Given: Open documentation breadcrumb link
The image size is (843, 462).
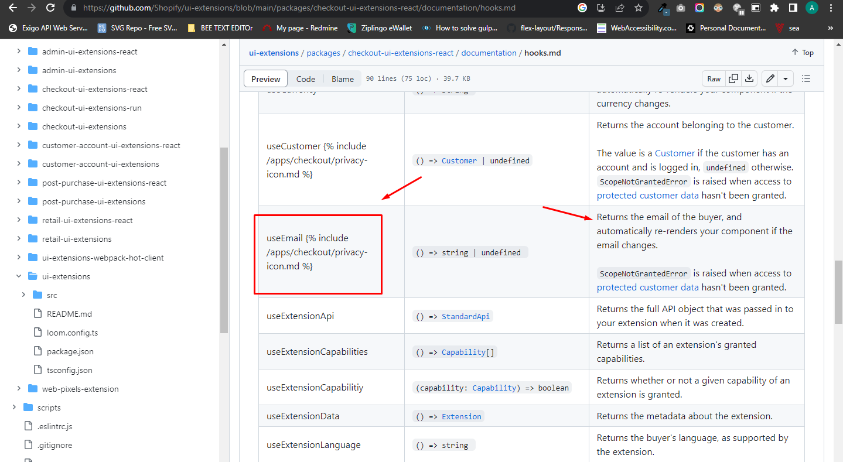Looking at the screenshot, I should pyautogui.click(x=489, y=53).
